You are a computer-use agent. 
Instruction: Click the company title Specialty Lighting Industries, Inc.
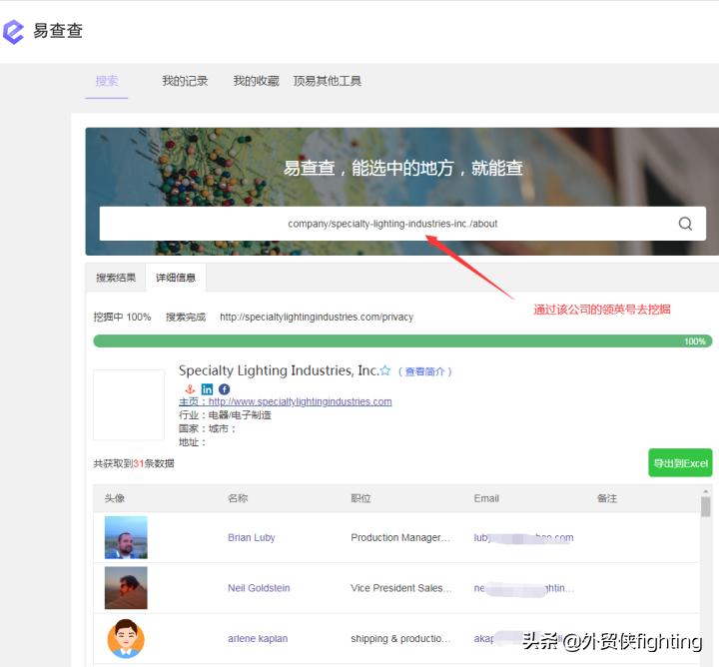tap(279, 370)
